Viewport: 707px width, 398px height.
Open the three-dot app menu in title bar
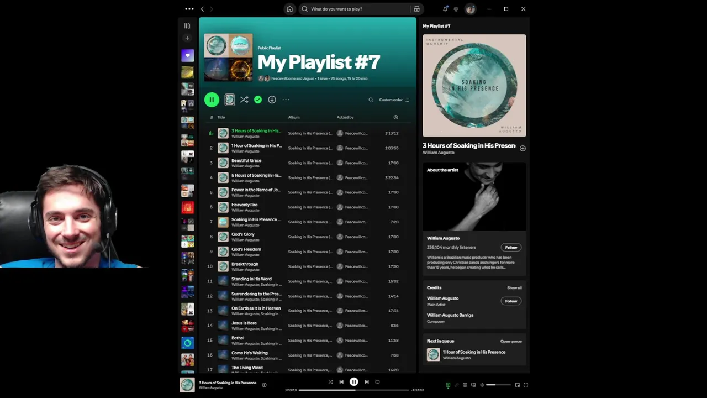(x=189, y=9)
